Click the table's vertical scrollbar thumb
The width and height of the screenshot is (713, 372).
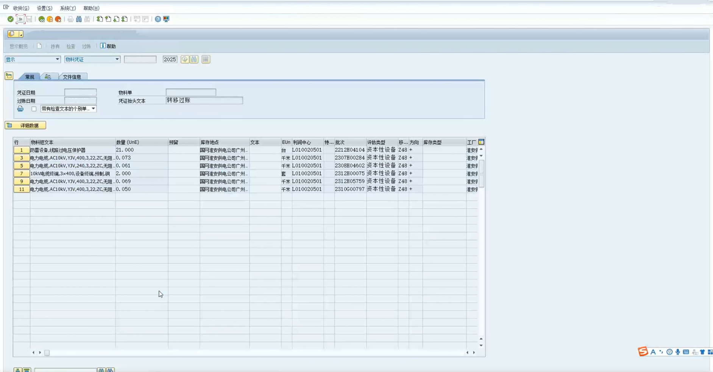[481, 173]
